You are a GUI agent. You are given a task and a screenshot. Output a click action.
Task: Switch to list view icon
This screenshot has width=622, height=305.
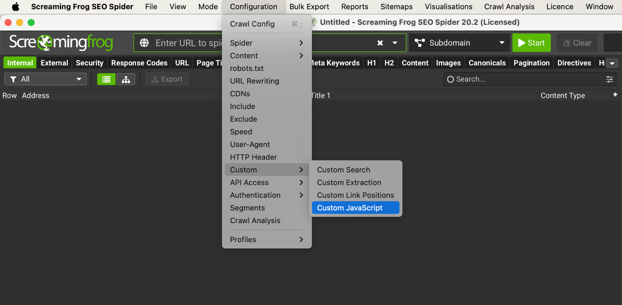click(x=106, y=79)
